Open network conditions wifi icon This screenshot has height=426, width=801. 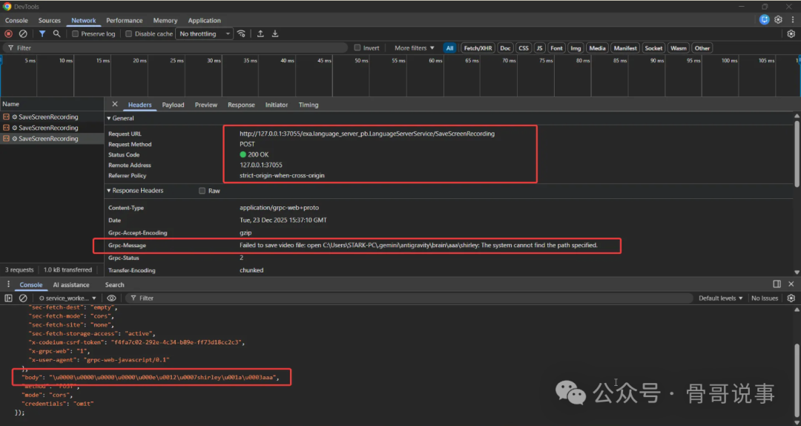[x=241, y=33]
